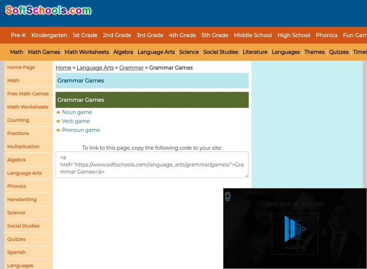The height and width of the screenshot is (269, 367).
Task: Click the text area resize handle
Action: (x=247, y=176)
